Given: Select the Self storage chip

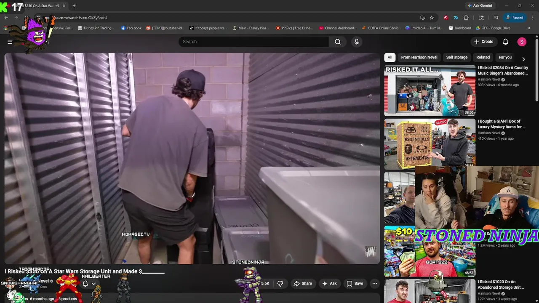Looking at the screenshot, I should click(457, 57).
